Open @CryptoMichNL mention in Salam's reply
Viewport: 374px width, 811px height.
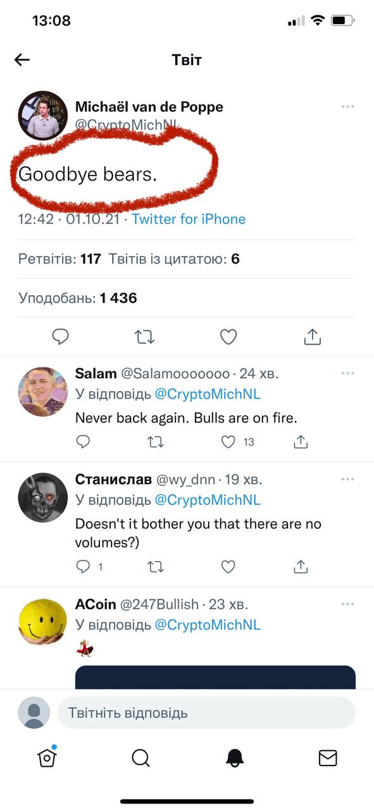[x=208, y=394]
